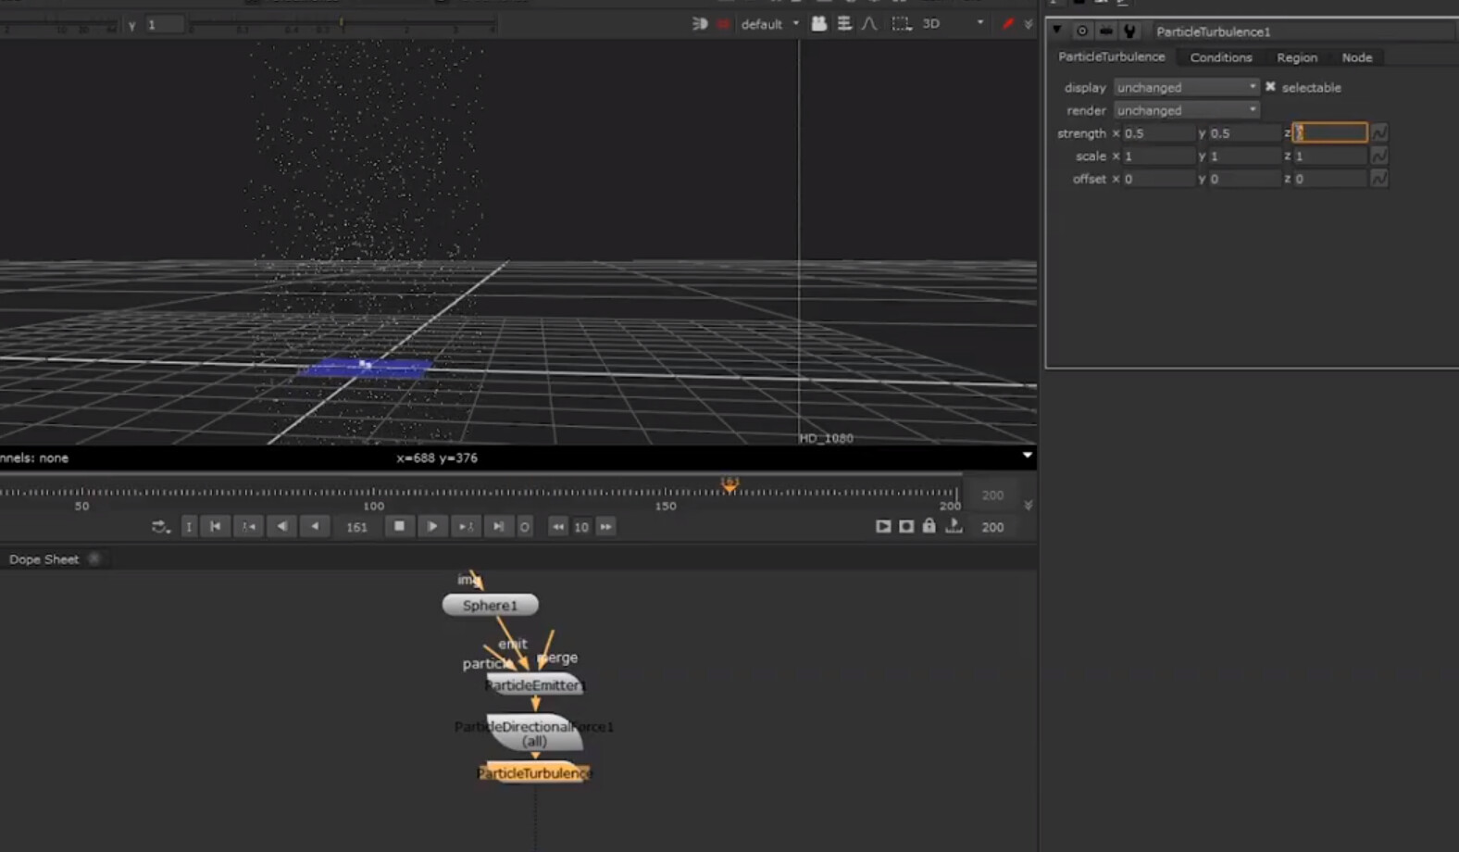Skip forward by 10 frames
The width and height of the screenshot is (1459, 852).
(x=605, y=526)
